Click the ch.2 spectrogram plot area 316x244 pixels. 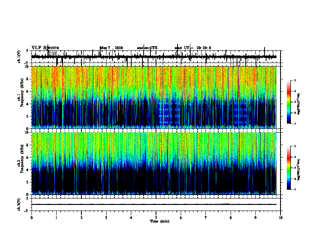154,163
